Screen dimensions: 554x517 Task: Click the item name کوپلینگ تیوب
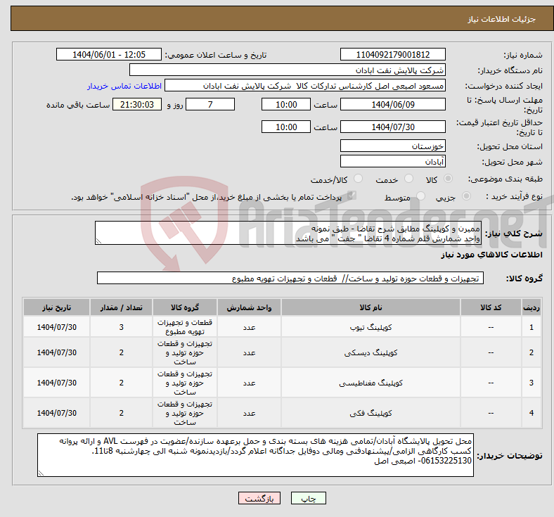(x=371, y=328)
